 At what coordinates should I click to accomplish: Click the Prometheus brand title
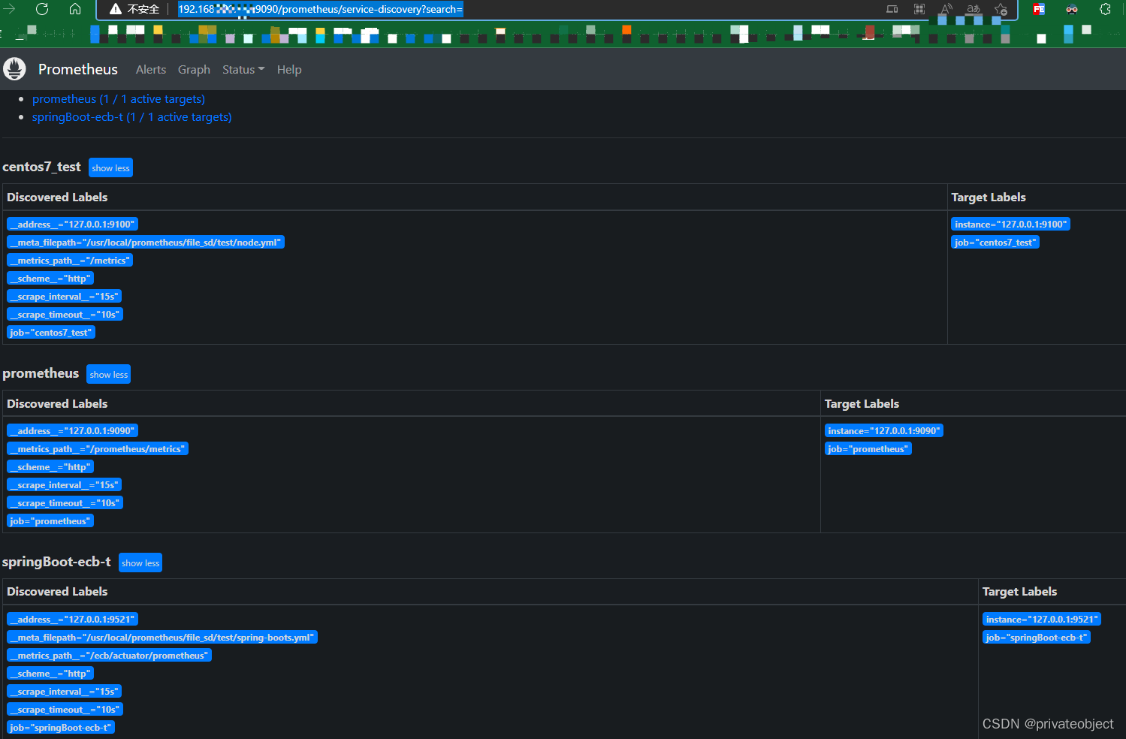click(78, 69)
